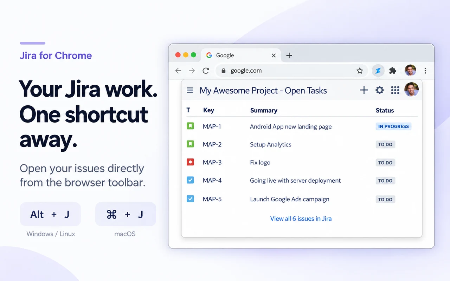Click the TO DO status of MAP-5
The width and height of the screenshot is (450, 281).
tap(385, 199)
